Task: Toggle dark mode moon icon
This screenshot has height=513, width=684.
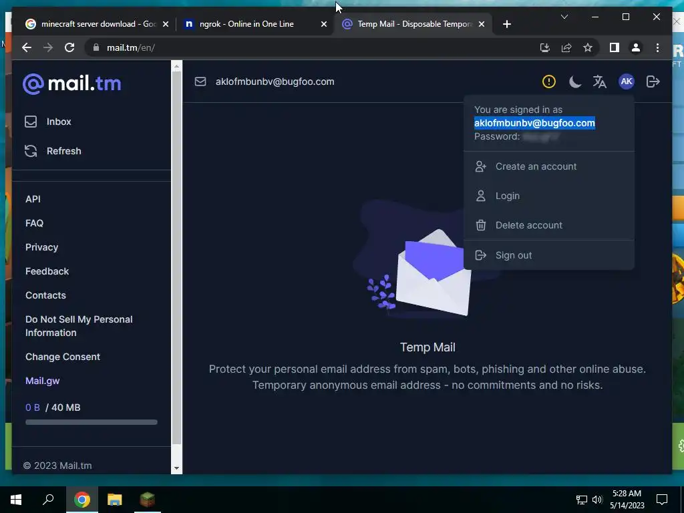Action: pyautogui.click(x=575, y=81)
